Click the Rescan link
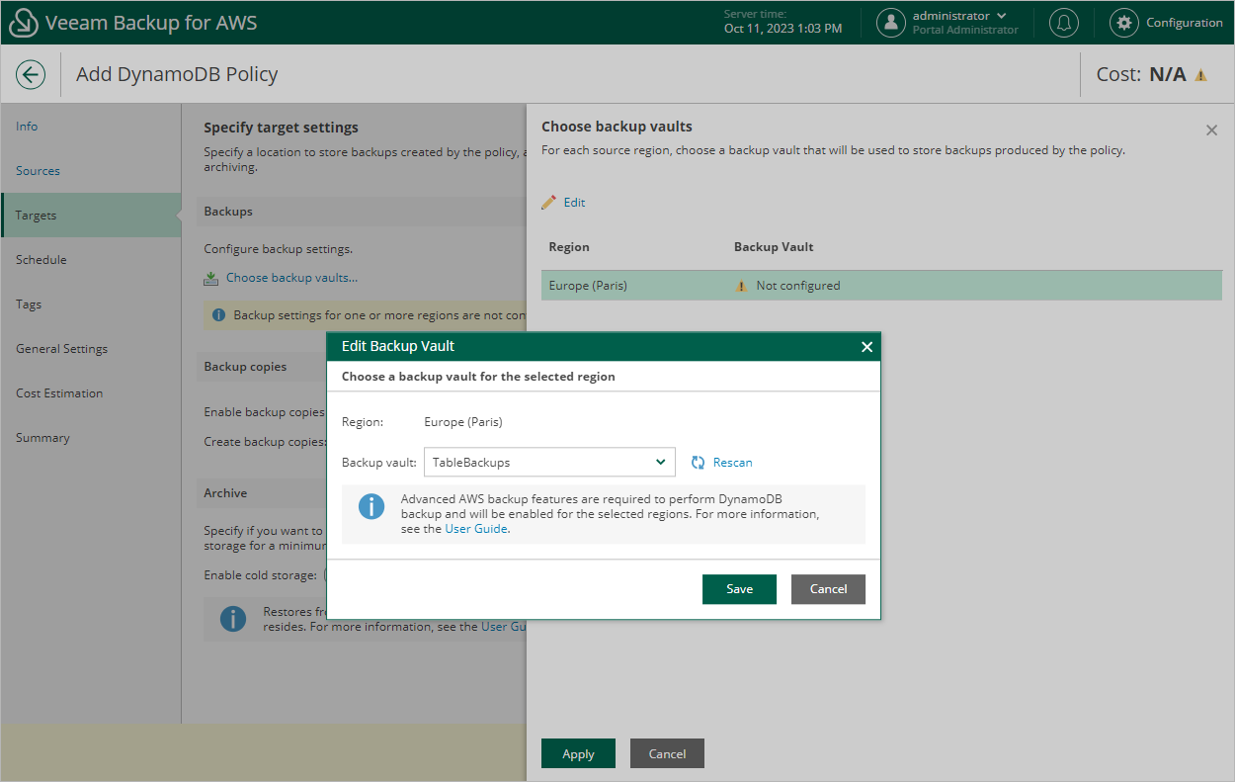This screenshot has width=1235, height=782. pyautogui.click(x=732, y=462)
